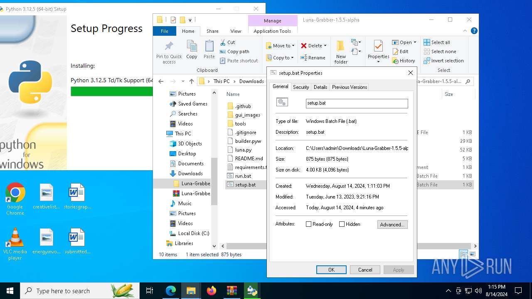Viewport: 532px width, 299px height.
Task: Click Select all
Action: click(x=437, y=42)
